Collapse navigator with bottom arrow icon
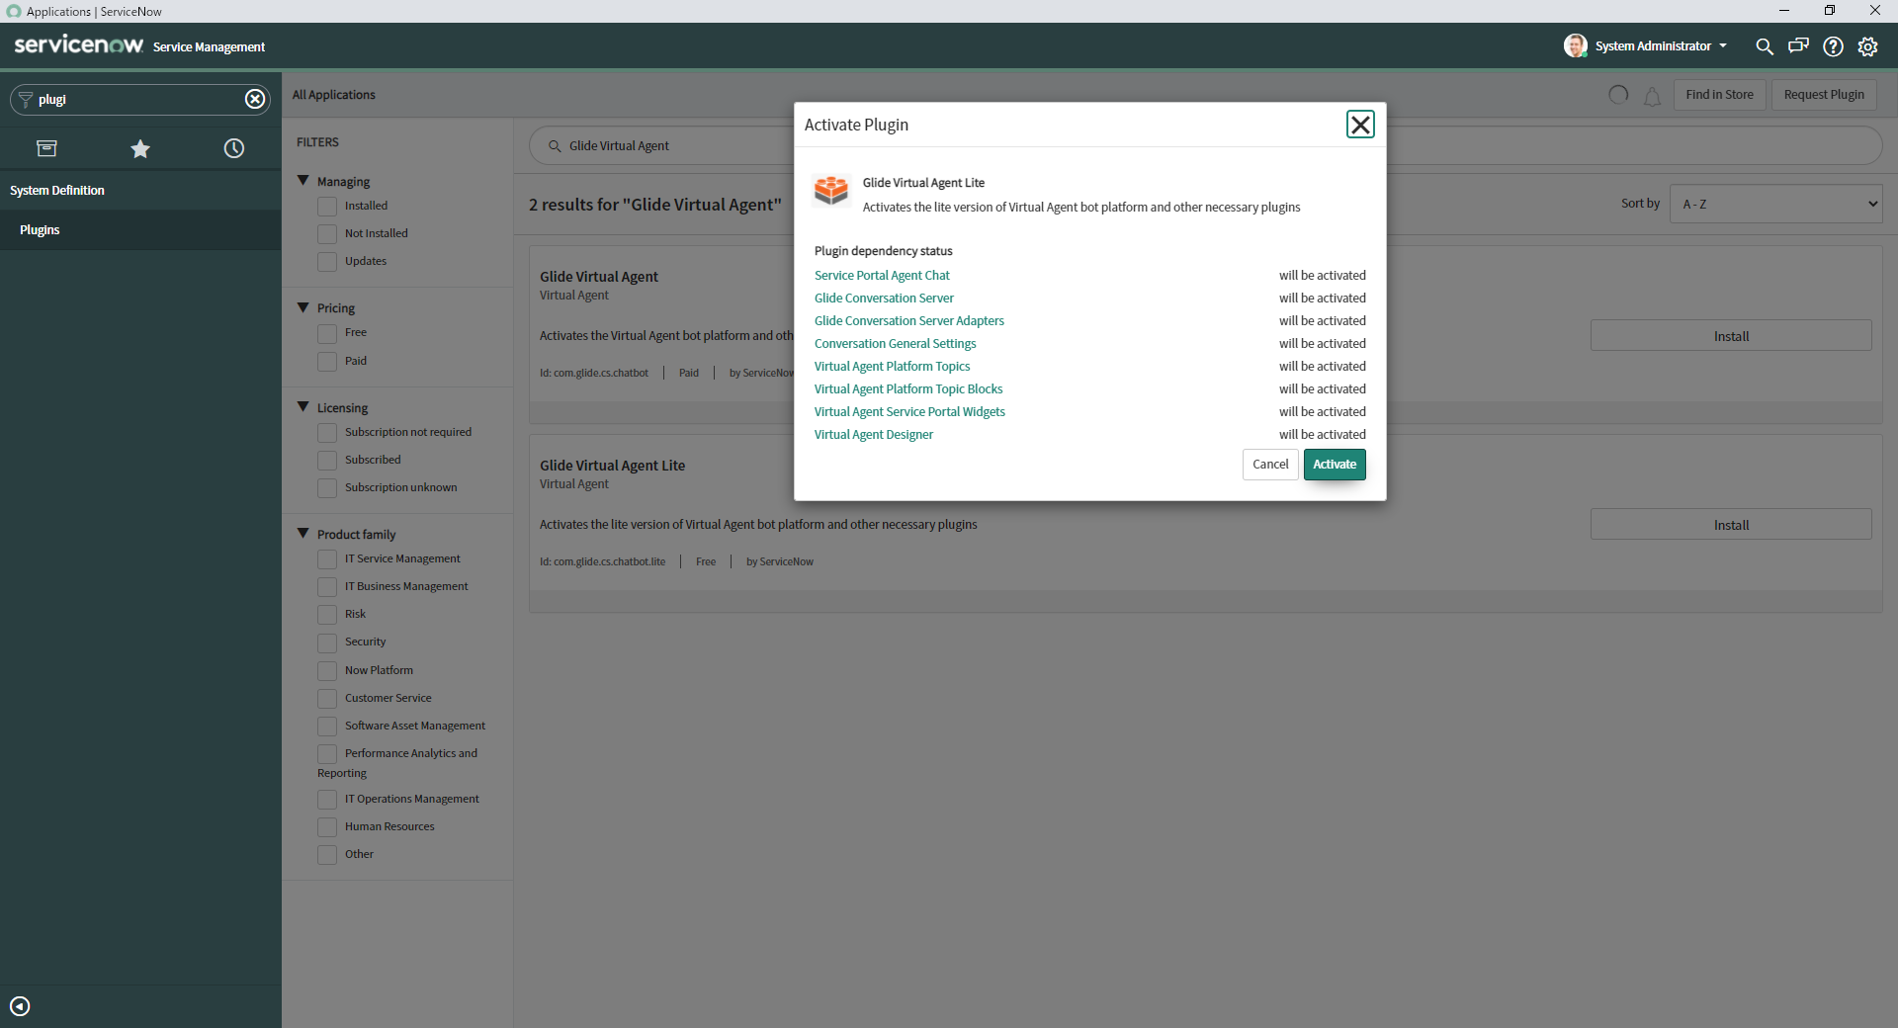 20,1006
